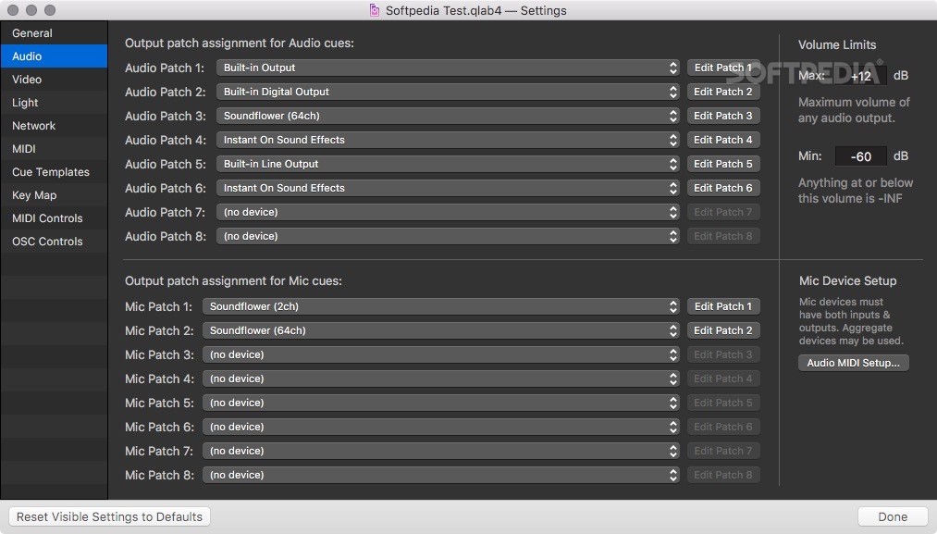This screenshot has width=937, height=534.
Task: Open Audio Patch 2 Built-in Digital Output dropdown
Action: 448,92
